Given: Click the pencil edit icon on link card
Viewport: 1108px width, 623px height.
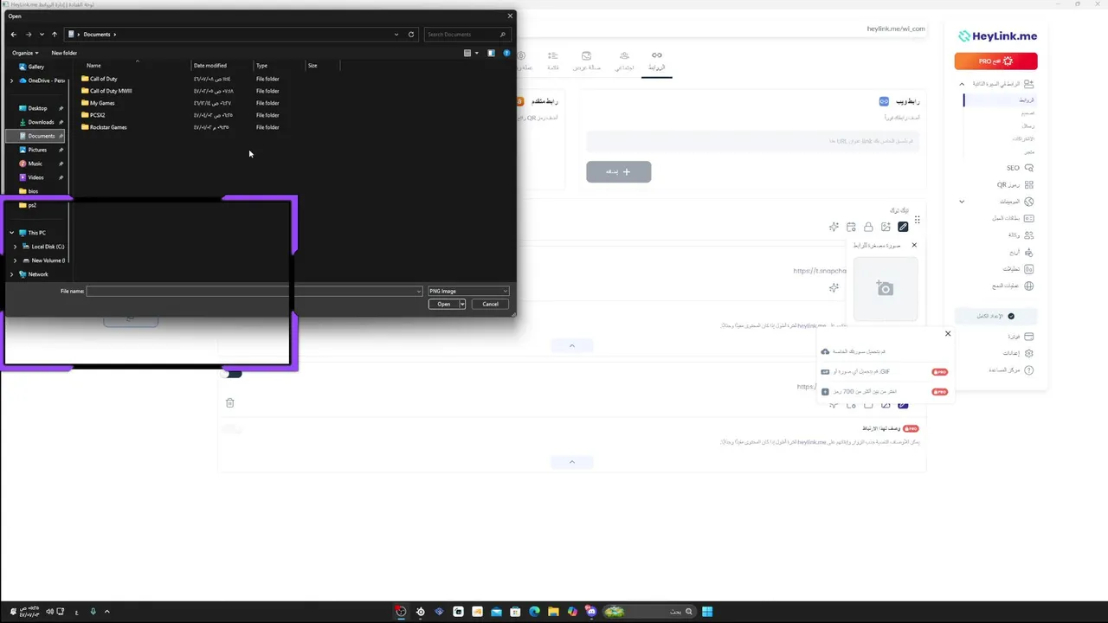Looking at the screenshot, I should click(x=903, y=227).
